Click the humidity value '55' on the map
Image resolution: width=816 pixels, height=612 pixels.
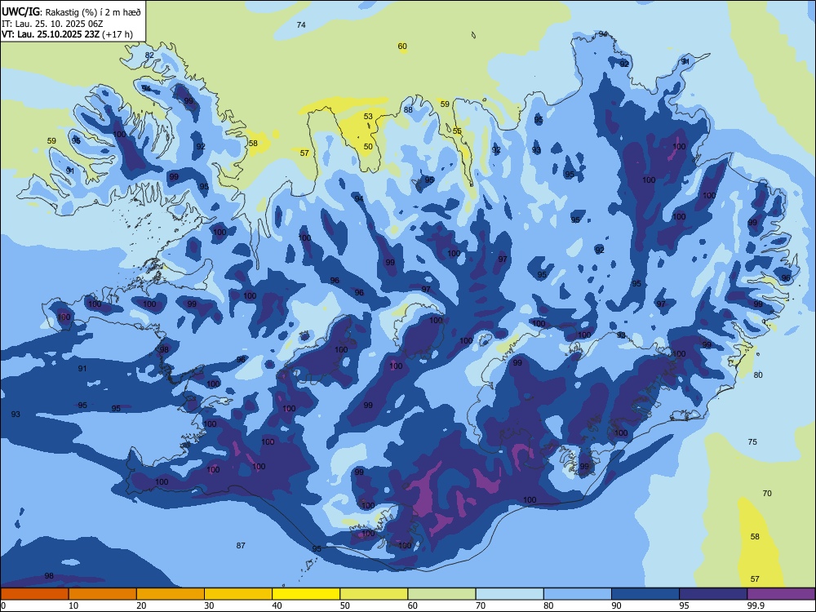[457, 131]
